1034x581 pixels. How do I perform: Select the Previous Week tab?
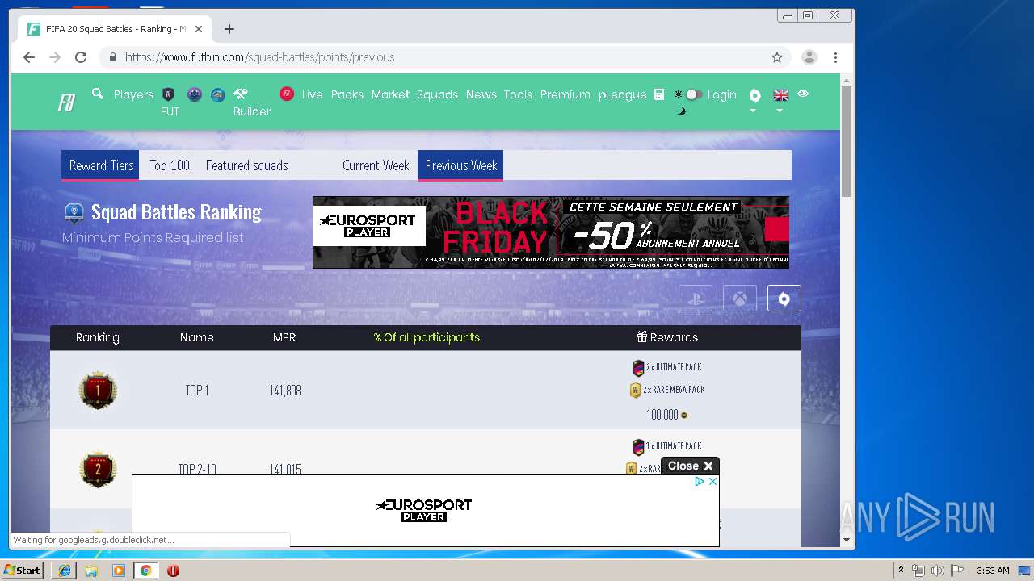click(x=460, y=165)
